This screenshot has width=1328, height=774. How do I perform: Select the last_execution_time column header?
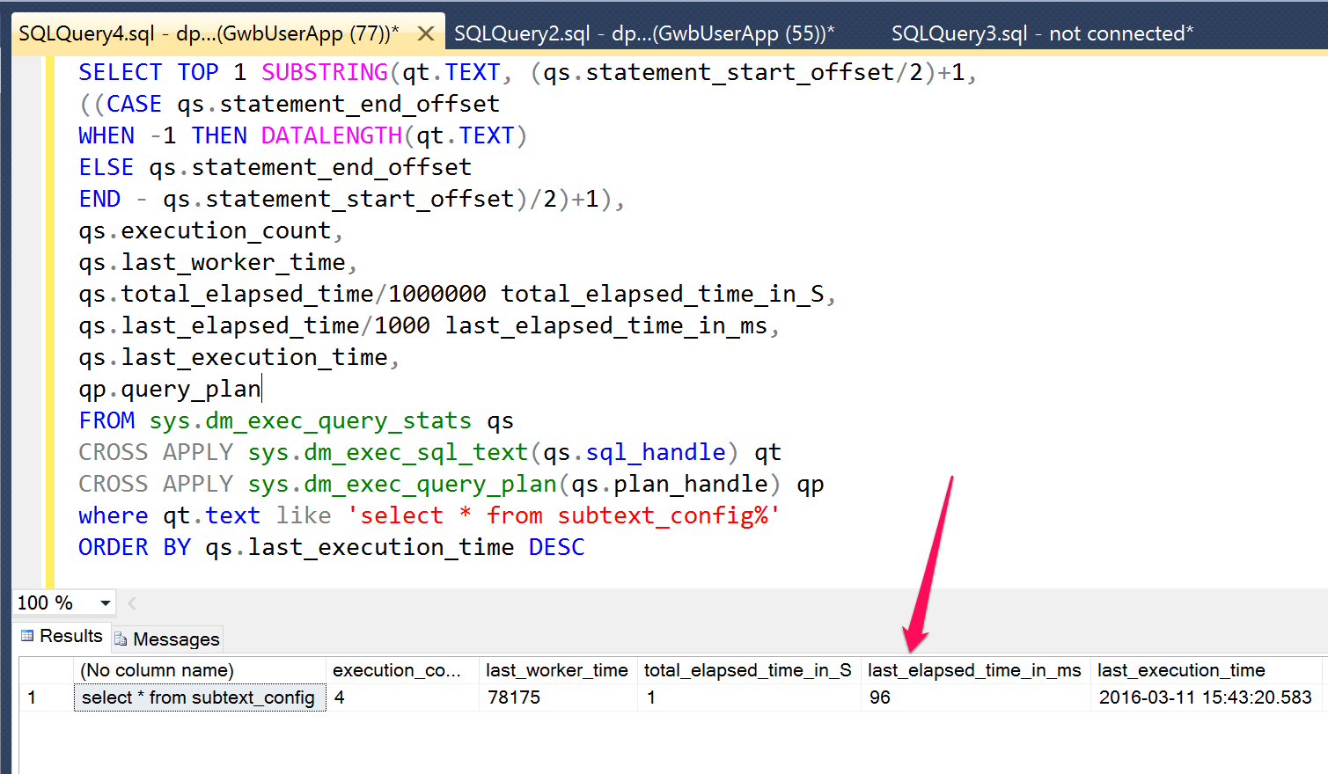[x=1207, y=670]
